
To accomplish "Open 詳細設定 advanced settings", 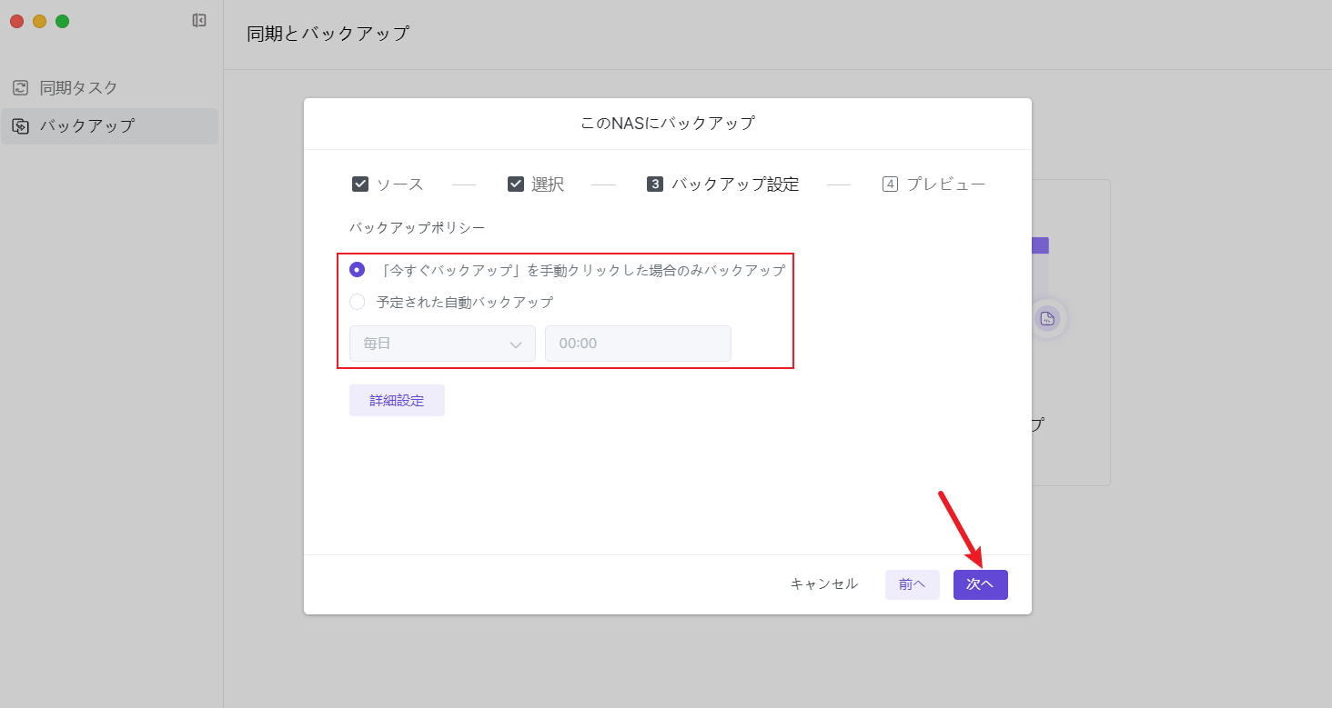I will [397, 400].
